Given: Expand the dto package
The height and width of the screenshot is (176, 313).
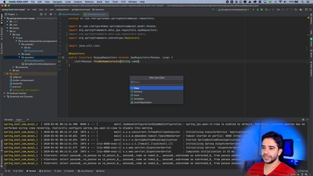Looking at the screenshot, I should [22, 48].
